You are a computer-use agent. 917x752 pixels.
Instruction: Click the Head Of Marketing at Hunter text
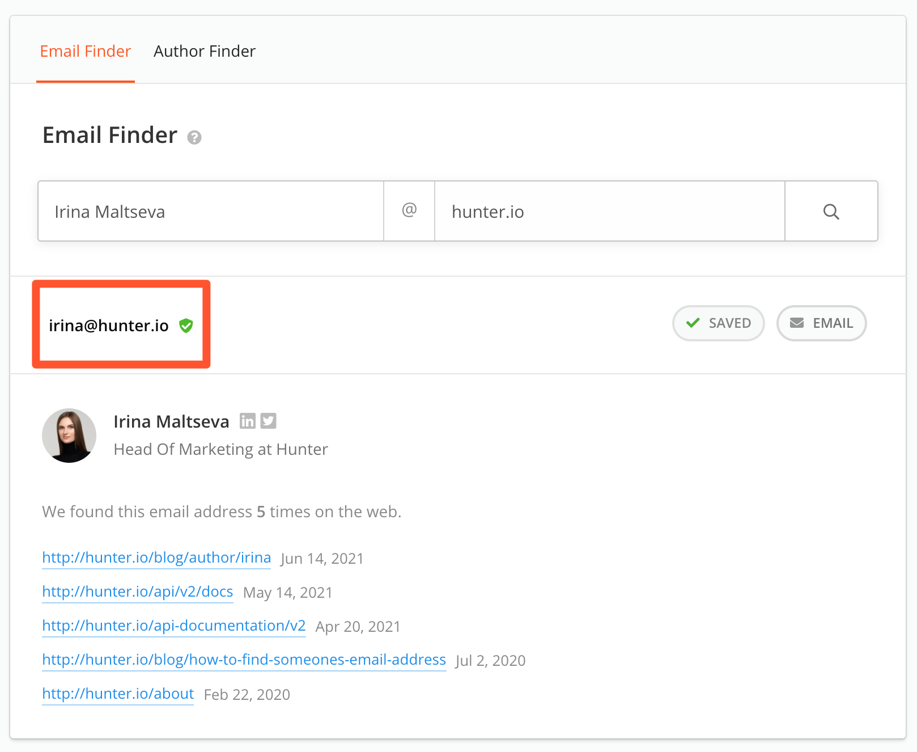(x=220, y=449)
